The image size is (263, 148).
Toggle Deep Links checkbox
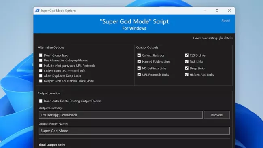[x=187, y=68]
